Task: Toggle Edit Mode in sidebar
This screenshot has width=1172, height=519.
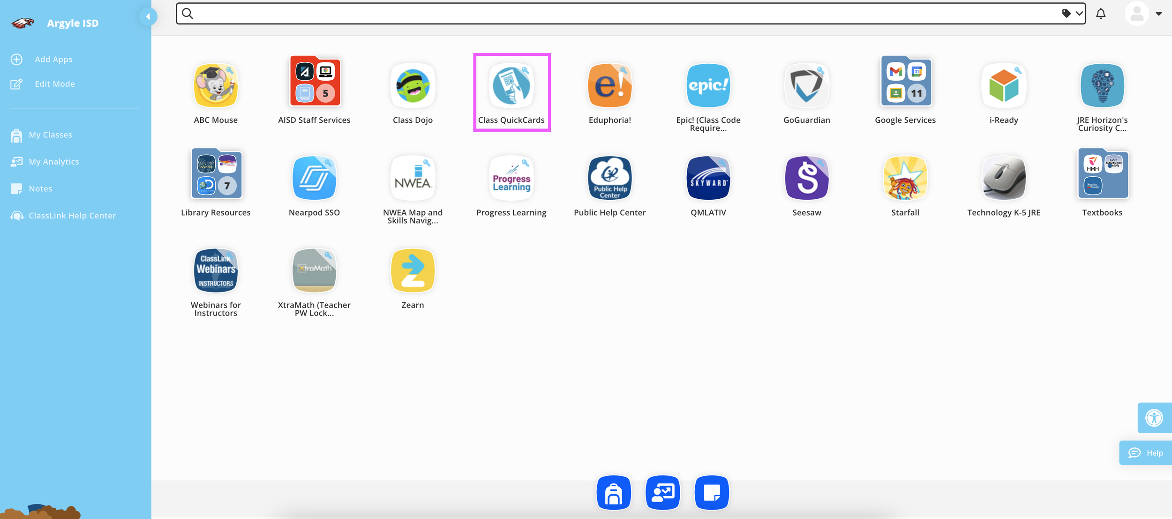Action: click(x=54, y=84)
